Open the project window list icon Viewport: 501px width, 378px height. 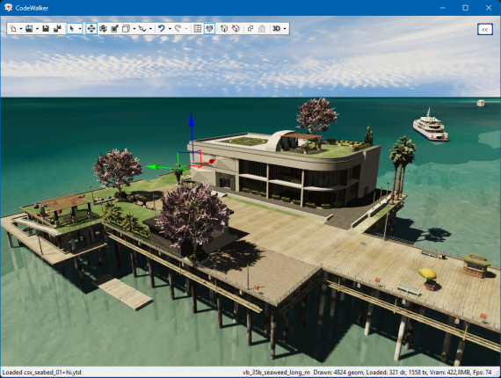tap(198, 29)
